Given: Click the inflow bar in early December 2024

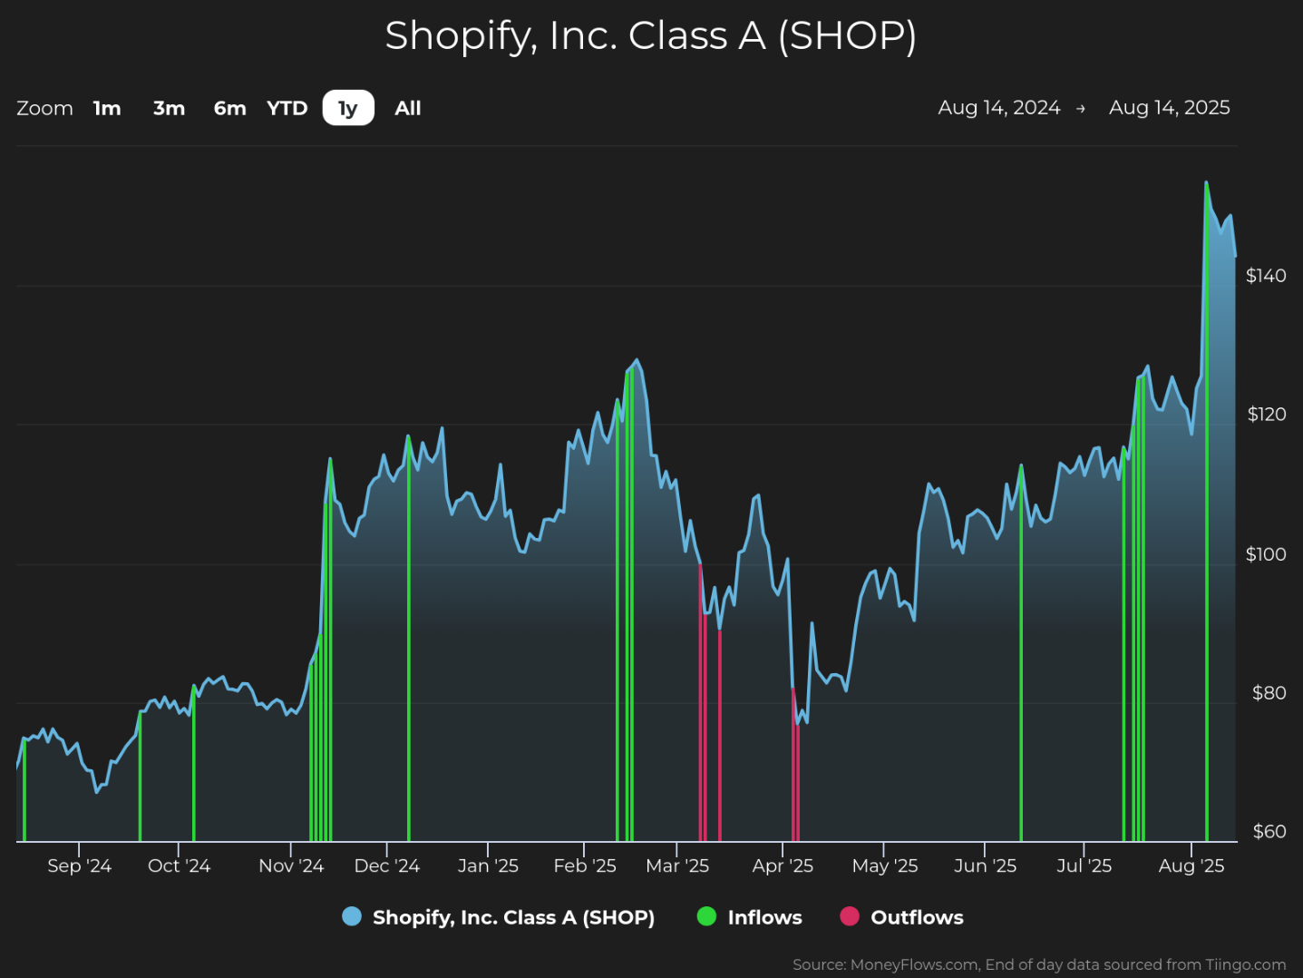Looking at the screenshot, I should (x=409, y=640).
